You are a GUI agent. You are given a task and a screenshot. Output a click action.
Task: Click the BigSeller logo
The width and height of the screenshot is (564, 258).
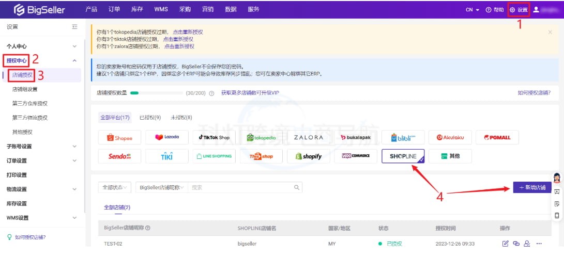tap(39, 10)
